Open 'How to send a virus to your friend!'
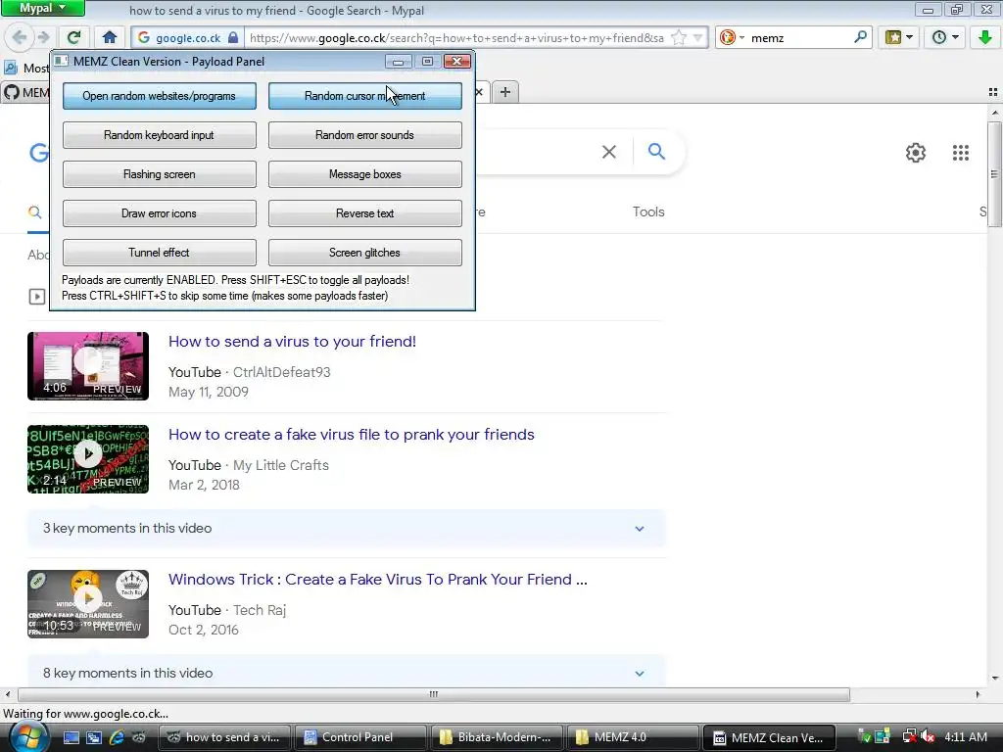This screenshot has width=1003, height=752. [292, 342]
